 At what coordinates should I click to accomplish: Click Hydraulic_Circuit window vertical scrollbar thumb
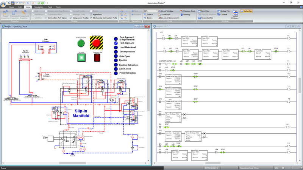[x=148, y=95]
